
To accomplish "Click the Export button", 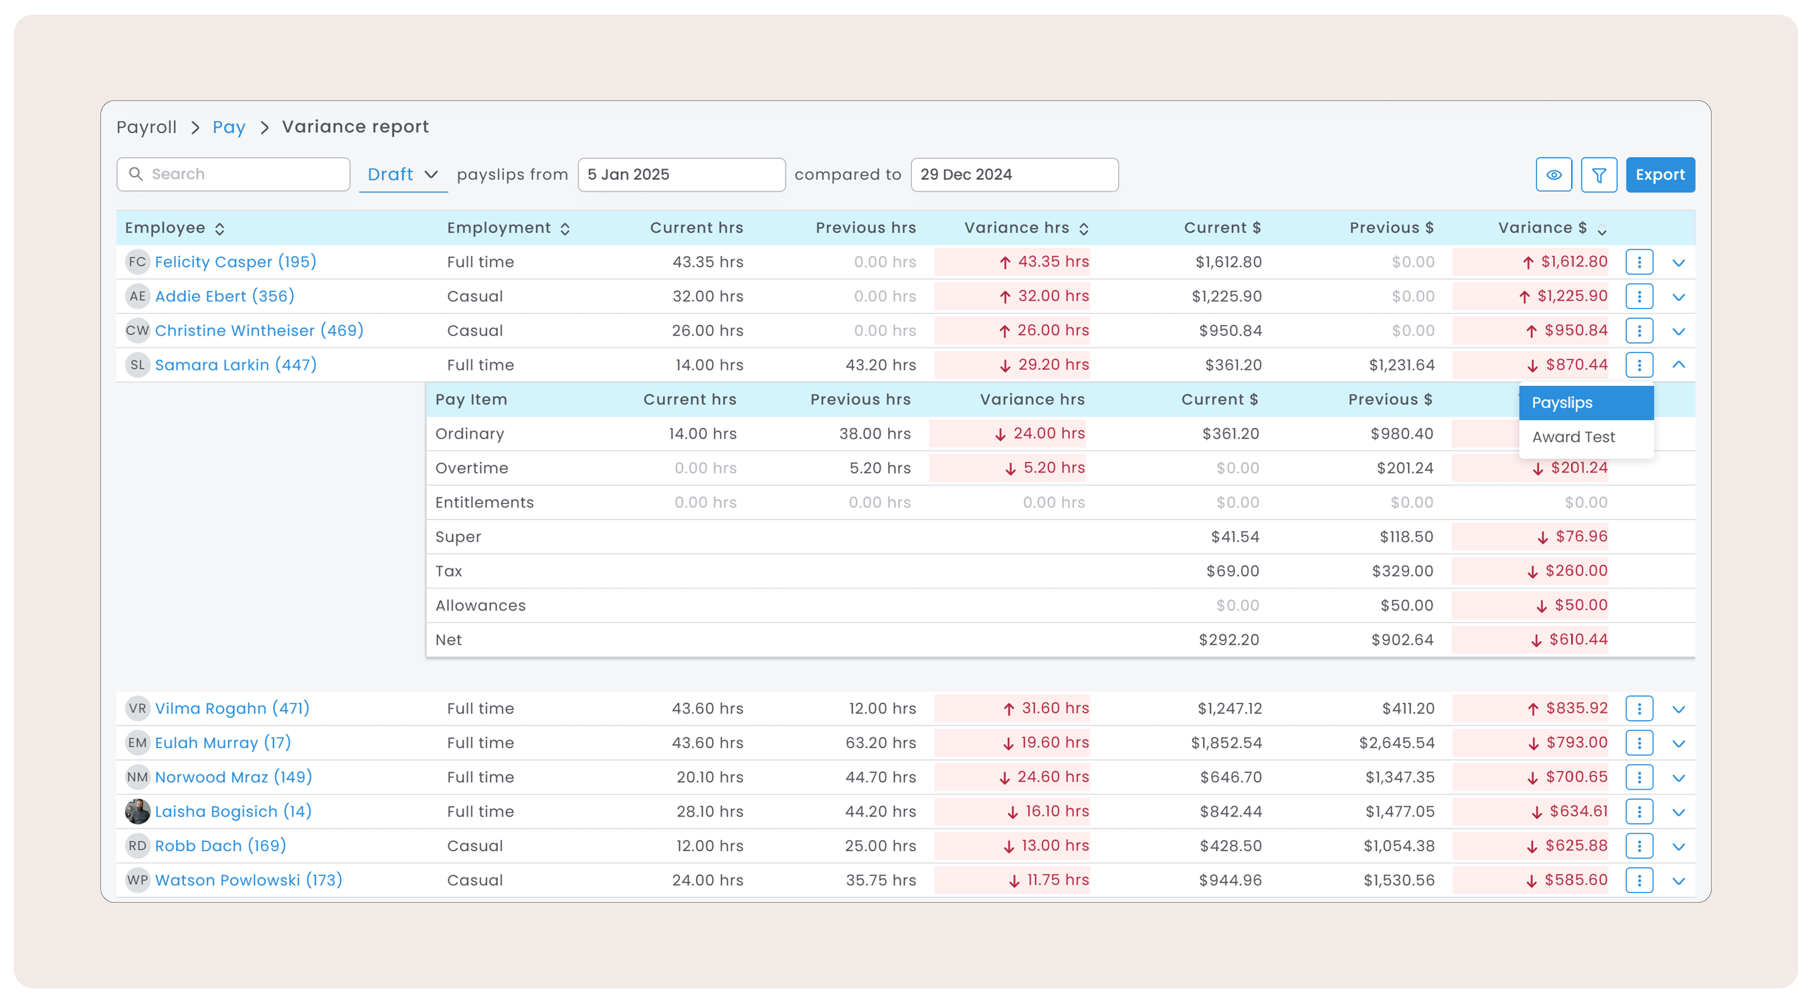I will pyautogui.click(x=1659, y=175).
